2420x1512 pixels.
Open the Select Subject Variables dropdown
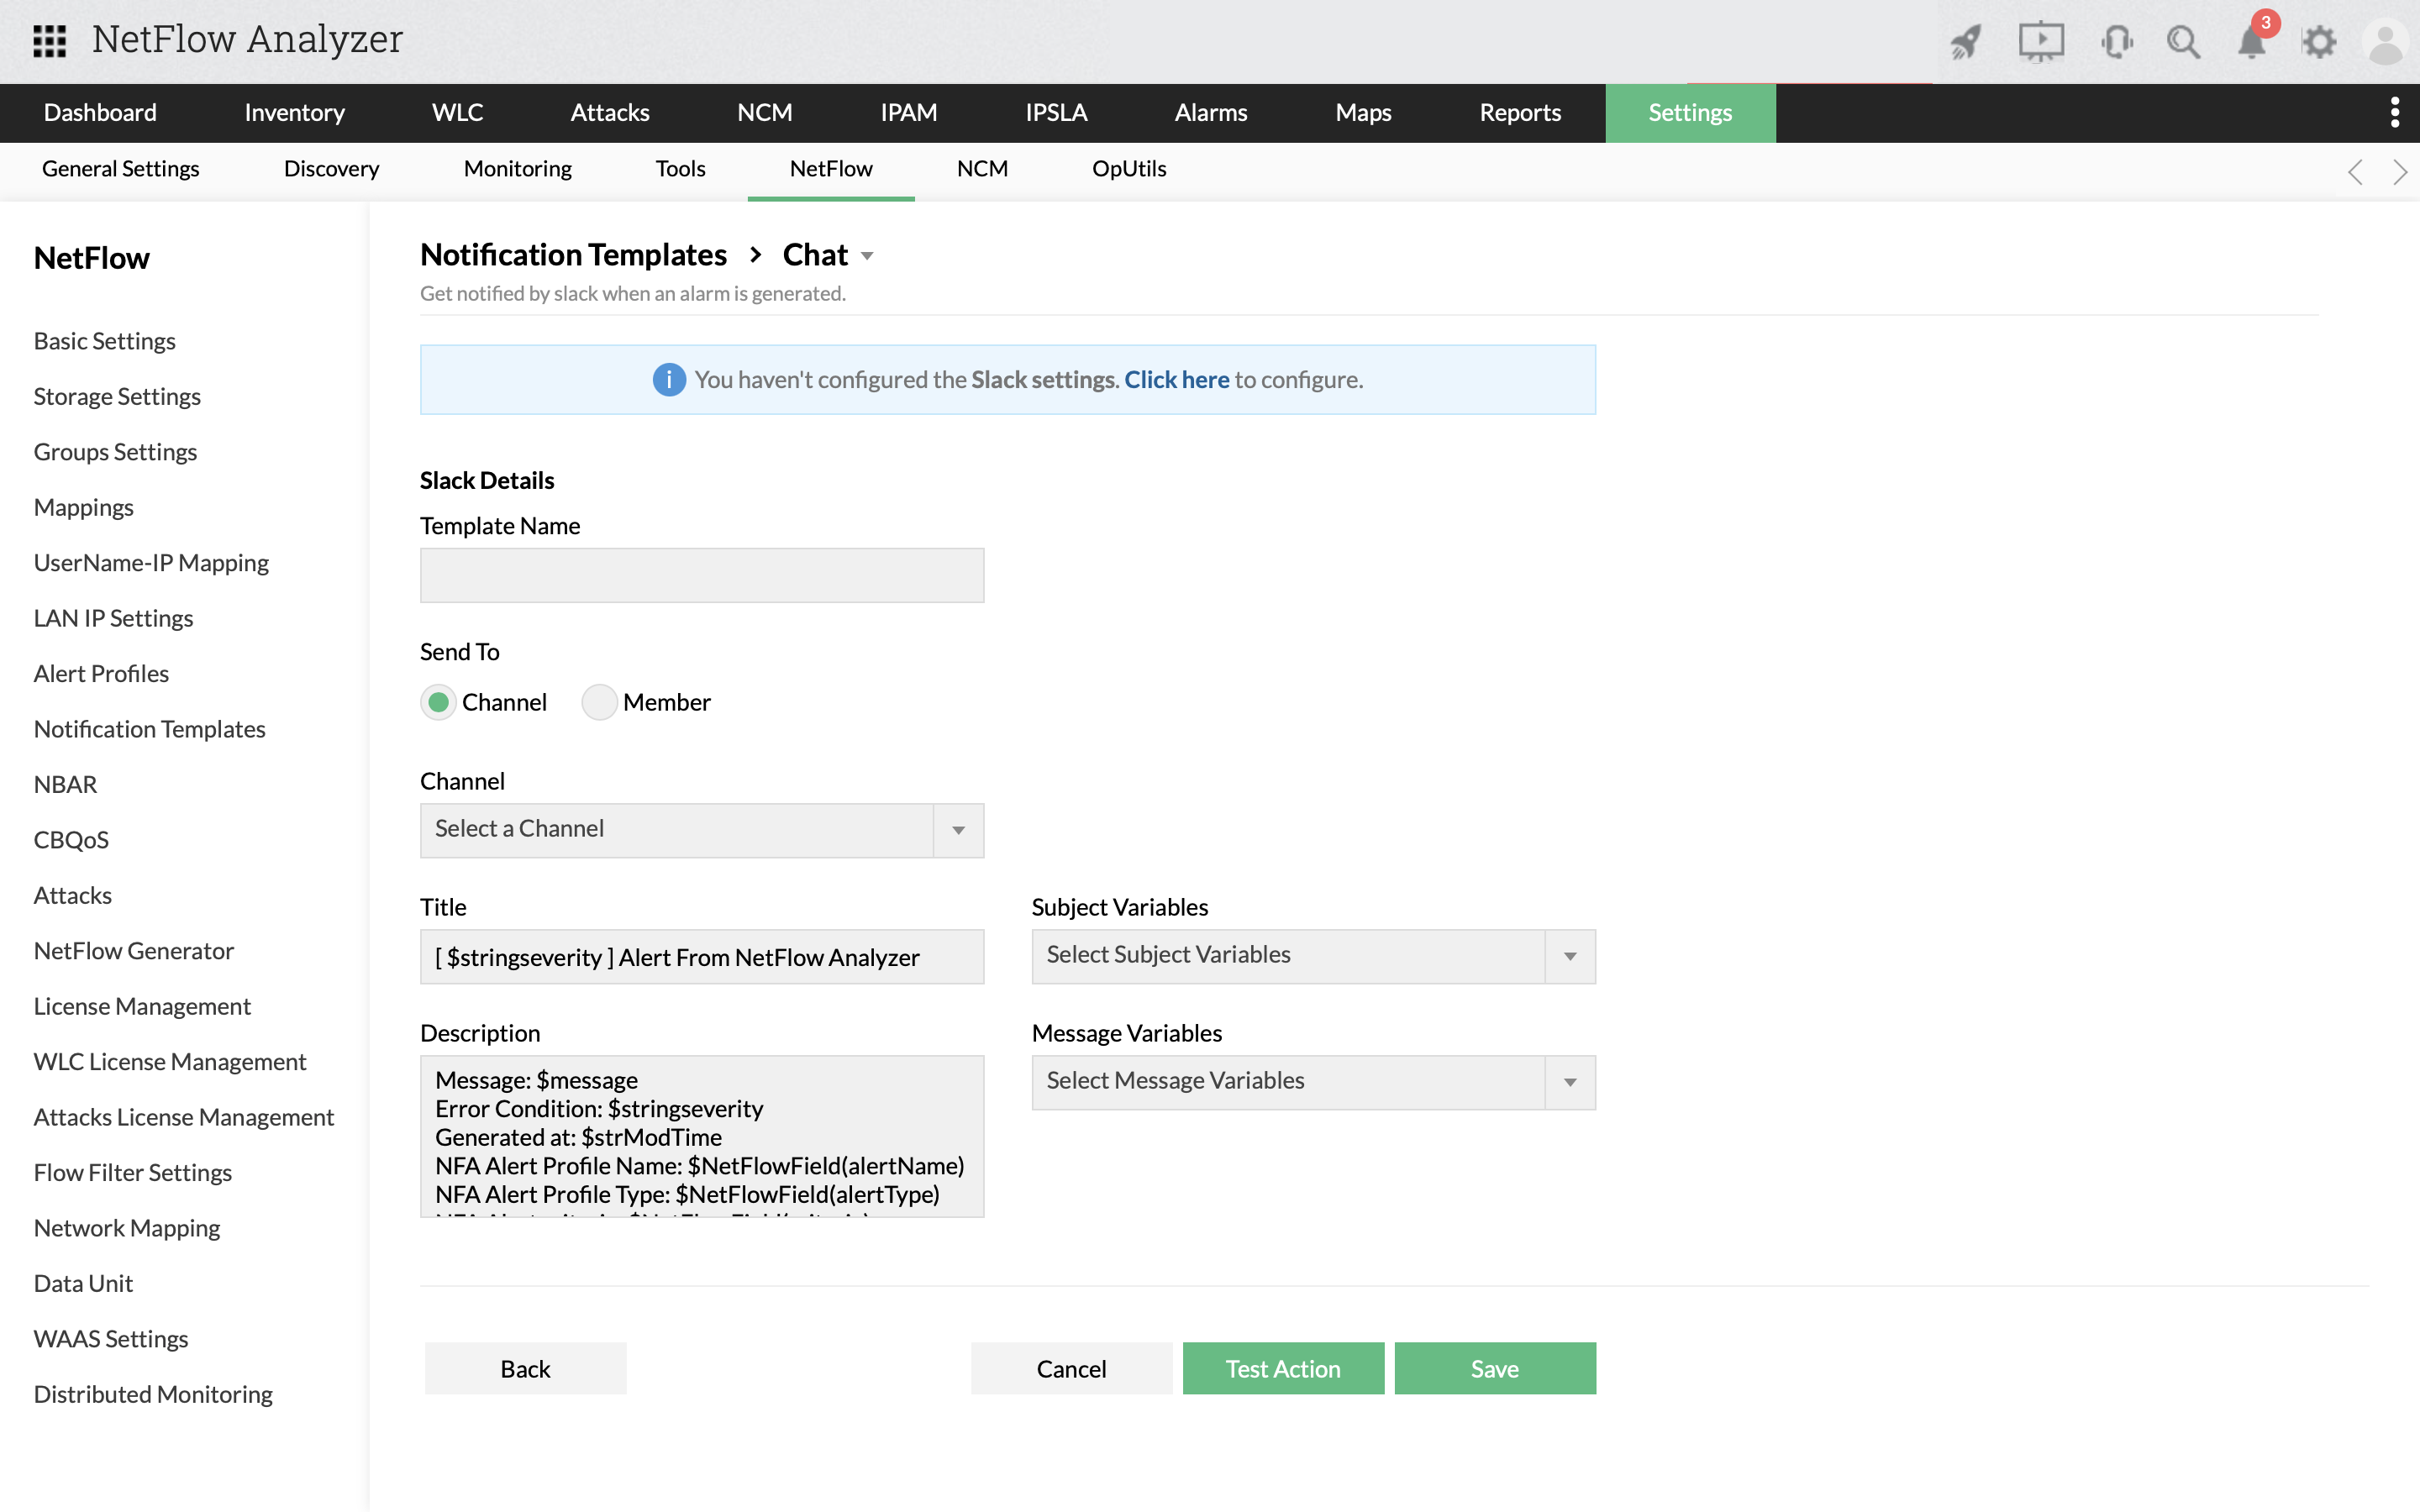pos(1313,956)
